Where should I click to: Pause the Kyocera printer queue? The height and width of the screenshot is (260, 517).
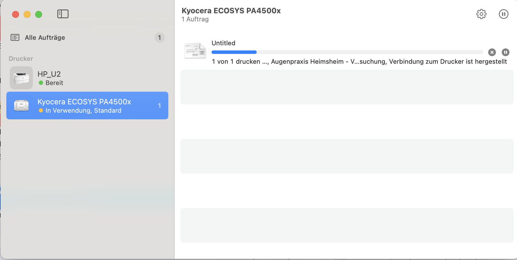(x=503, y=14)
